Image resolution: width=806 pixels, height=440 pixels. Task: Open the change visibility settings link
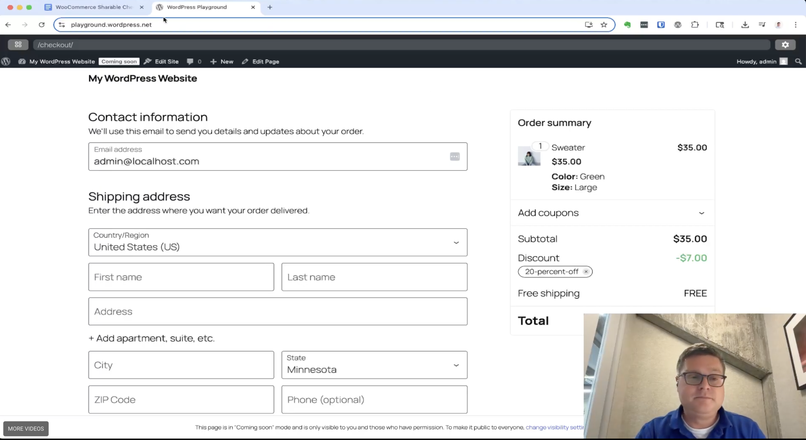[x=554, y=427]
